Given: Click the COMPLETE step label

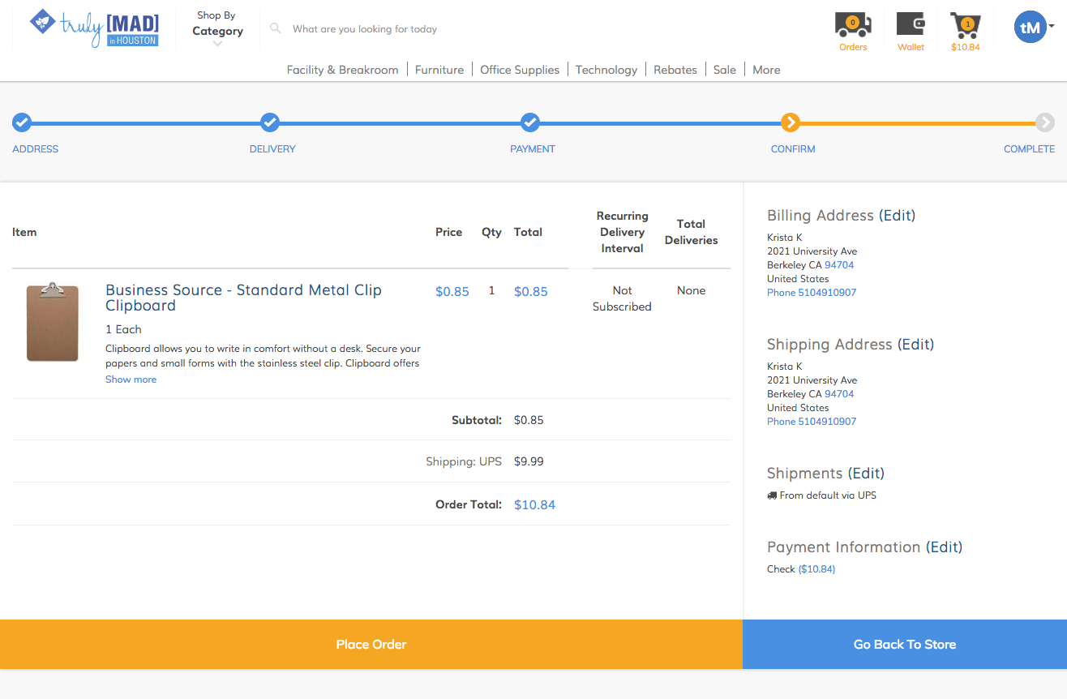Looking at the screenshot, I should click(1029, 149).
